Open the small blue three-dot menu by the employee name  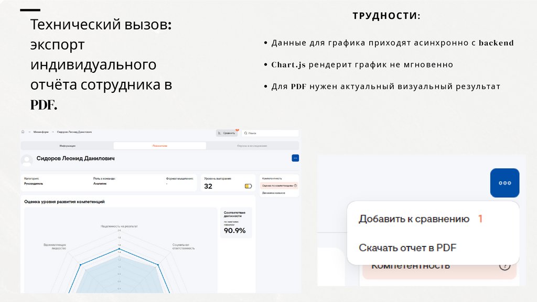point(295,158)
